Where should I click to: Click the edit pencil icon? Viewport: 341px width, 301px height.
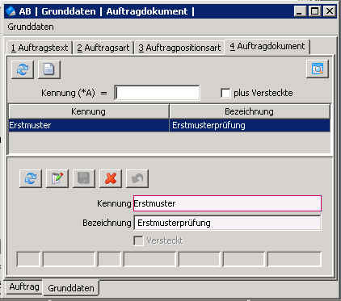click(57, 178)
